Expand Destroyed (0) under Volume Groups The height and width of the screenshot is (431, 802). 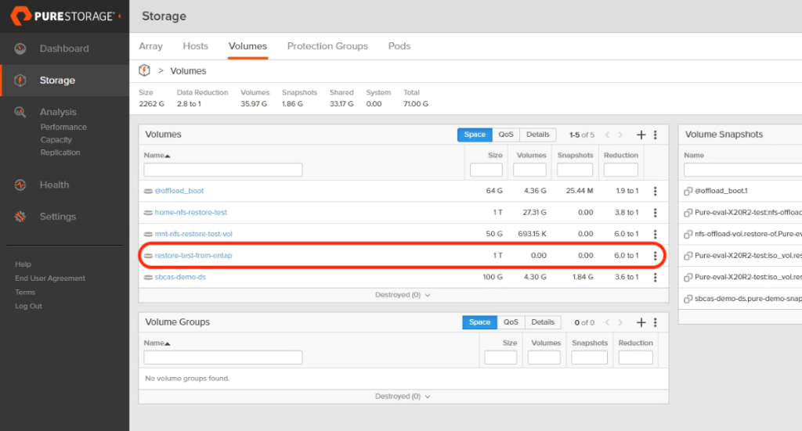click(403, 397)
